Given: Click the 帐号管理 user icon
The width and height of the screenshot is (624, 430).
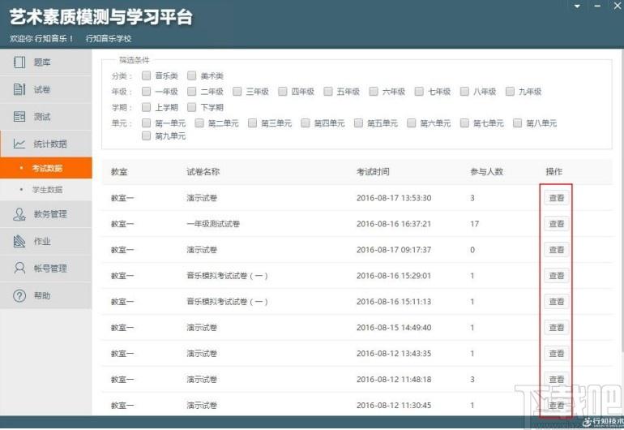Looking at the screenshot, I should 19,268.
